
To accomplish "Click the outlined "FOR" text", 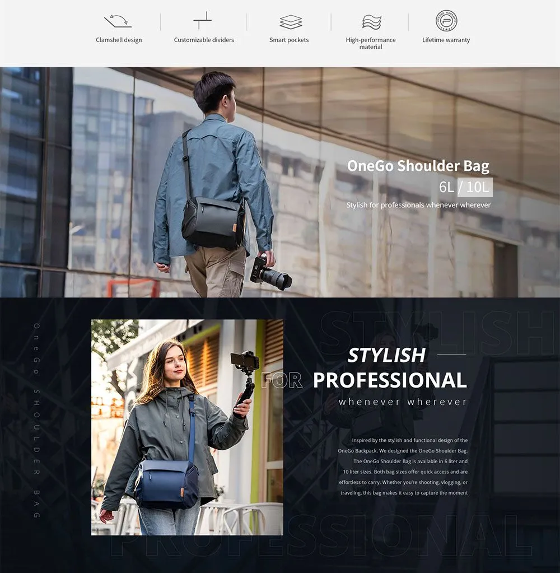I will 282,380.
